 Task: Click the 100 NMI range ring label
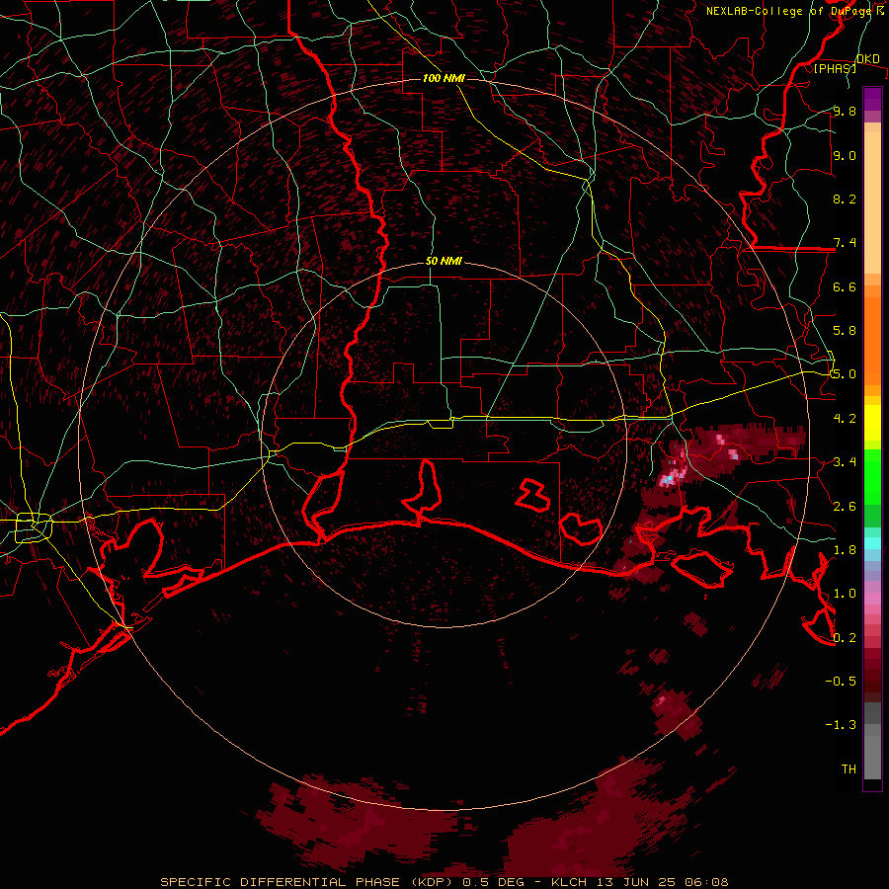444,78
